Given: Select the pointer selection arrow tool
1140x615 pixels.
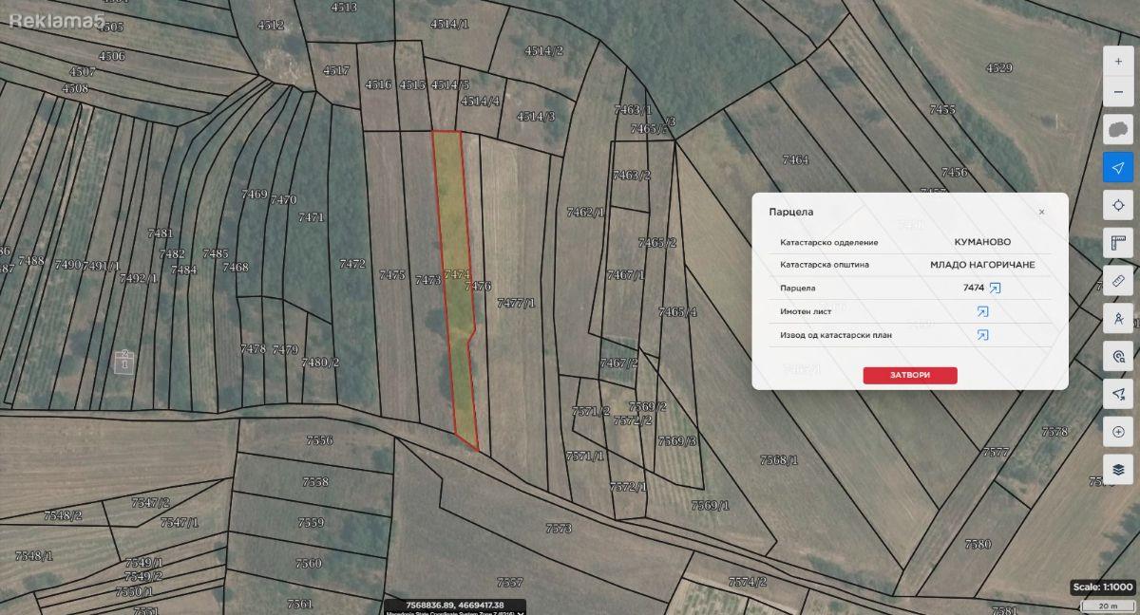Looking at the screenshot, I should pos(1118,394).
